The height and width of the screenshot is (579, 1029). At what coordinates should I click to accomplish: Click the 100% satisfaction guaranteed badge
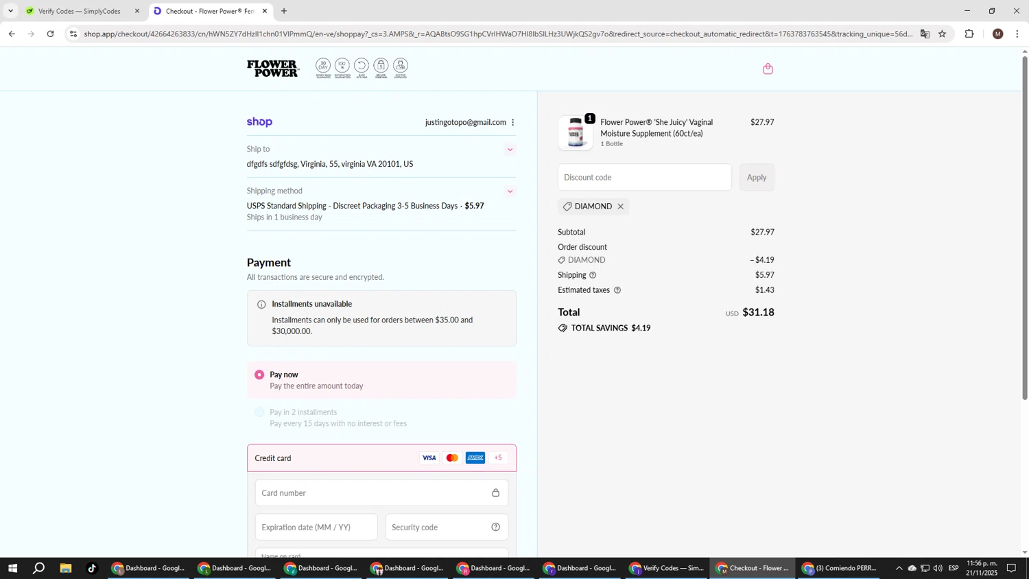coord(342,68)
